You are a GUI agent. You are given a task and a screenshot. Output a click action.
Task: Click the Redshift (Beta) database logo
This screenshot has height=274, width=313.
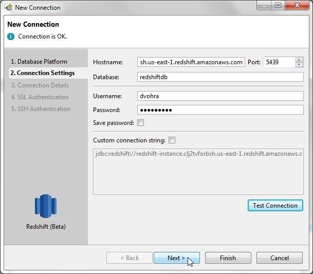[46, 206]
